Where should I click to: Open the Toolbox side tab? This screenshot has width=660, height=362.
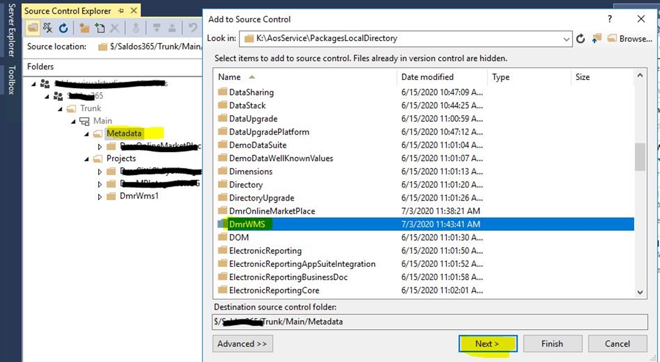[11, 80]
